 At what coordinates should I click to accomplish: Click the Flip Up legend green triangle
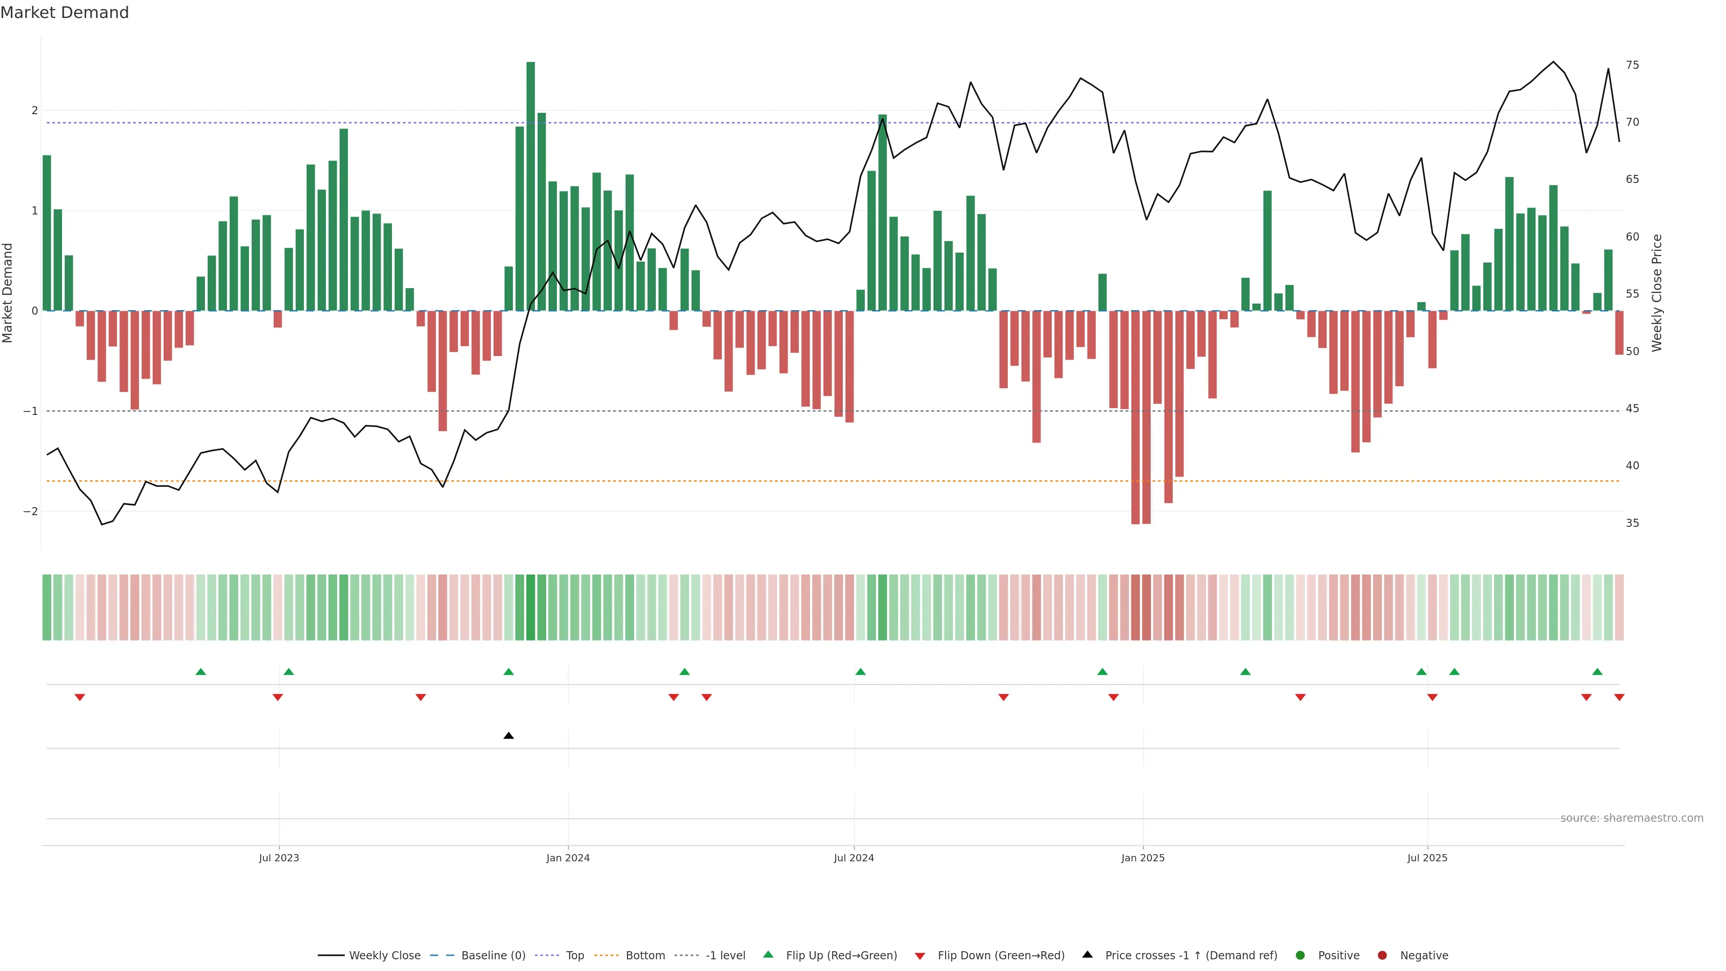coord(769,954)
